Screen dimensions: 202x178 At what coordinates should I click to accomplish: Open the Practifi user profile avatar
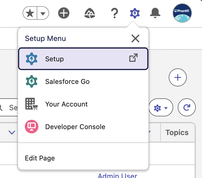pyautogui.click(x=182, y=13)
